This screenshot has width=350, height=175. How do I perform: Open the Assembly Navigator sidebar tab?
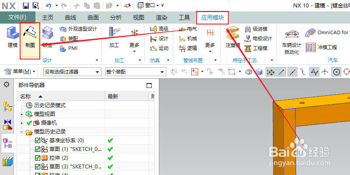(x=7, y=106)
